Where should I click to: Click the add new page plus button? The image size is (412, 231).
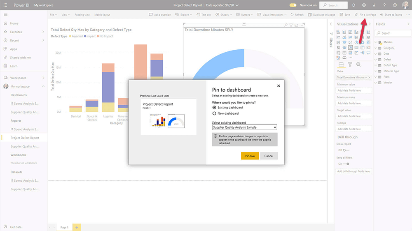coord(76,227)
